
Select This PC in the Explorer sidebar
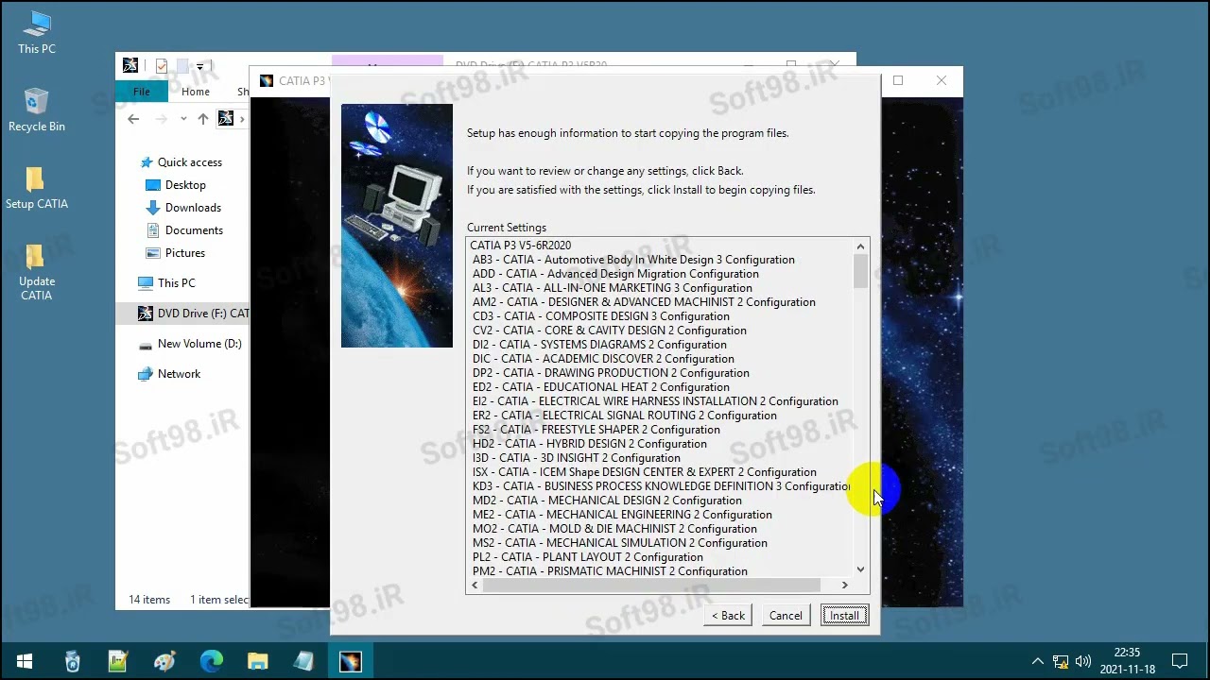pos(166,283)
